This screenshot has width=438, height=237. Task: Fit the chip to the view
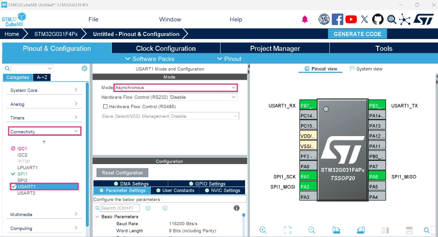click(288, 230)
